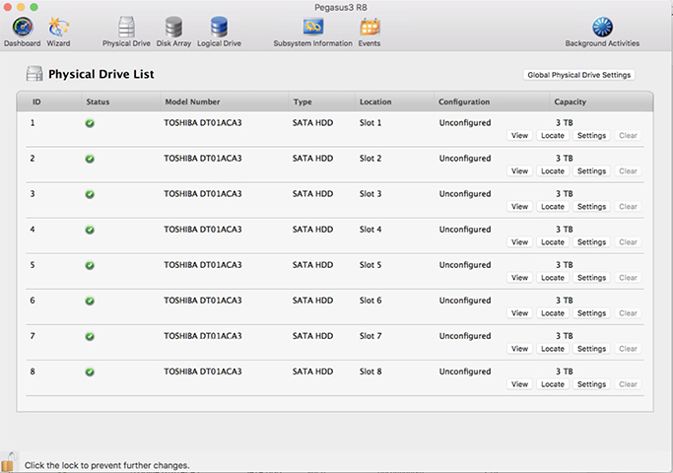The width and height of the screenshot is (673, 473).
Task: Locate the drive in Slot 2
Action: (553, 171)
